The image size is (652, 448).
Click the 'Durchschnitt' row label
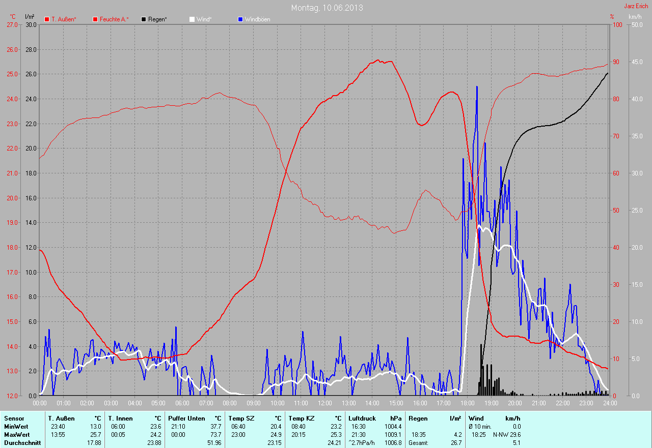coord(22,443)
